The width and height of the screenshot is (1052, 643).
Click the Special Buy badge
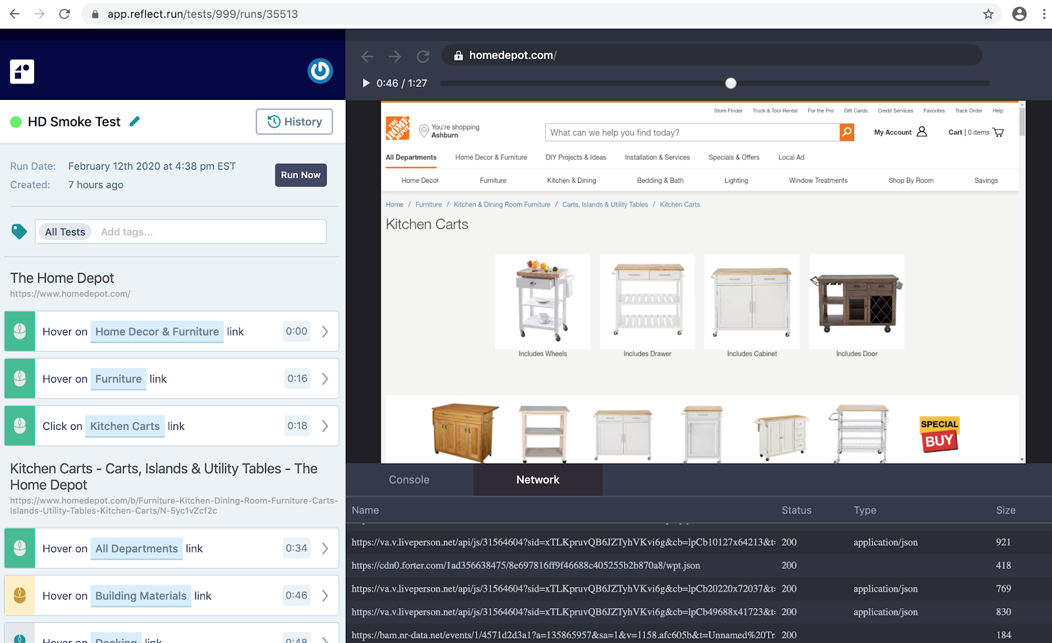940,434
